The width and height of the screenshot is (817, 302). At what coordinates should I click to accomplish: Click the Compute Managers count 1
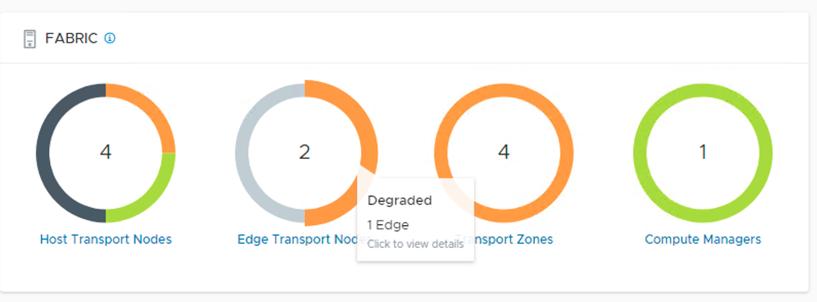703,152
